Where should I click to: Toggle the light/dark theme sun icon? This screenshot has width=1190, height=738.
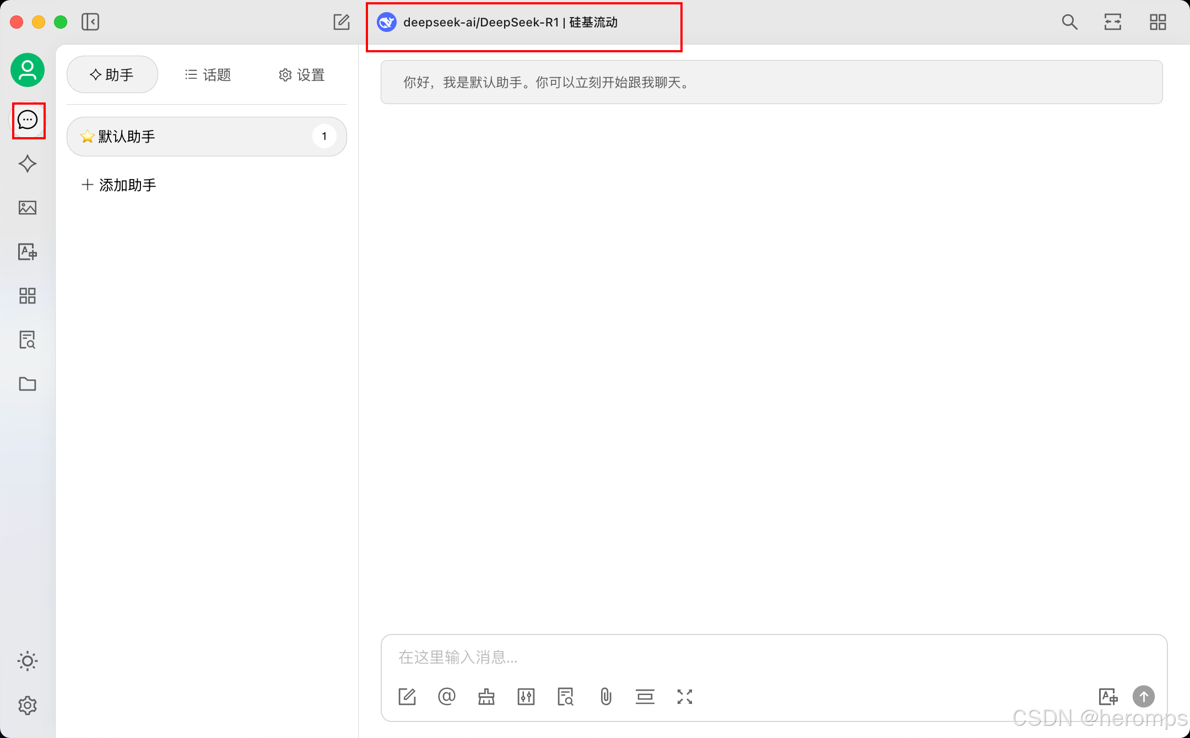click(28, 661)
